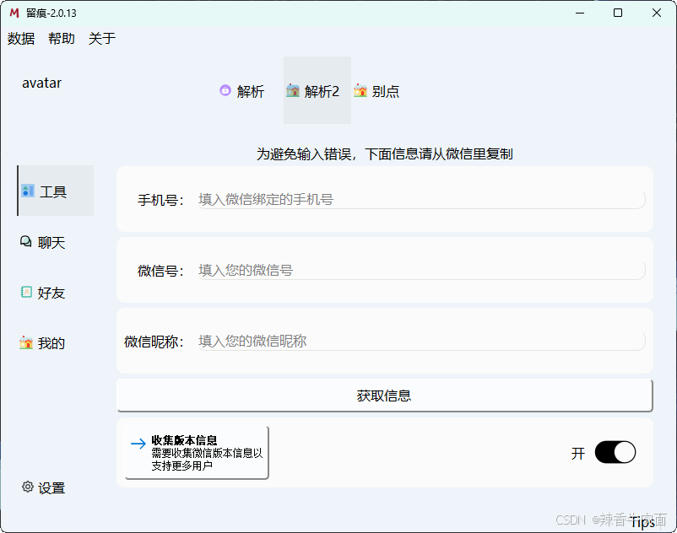The width and height of the screenshot is (677, 533).
Task: Go to the 好友 friends list
Action: [x=43, y=293]
